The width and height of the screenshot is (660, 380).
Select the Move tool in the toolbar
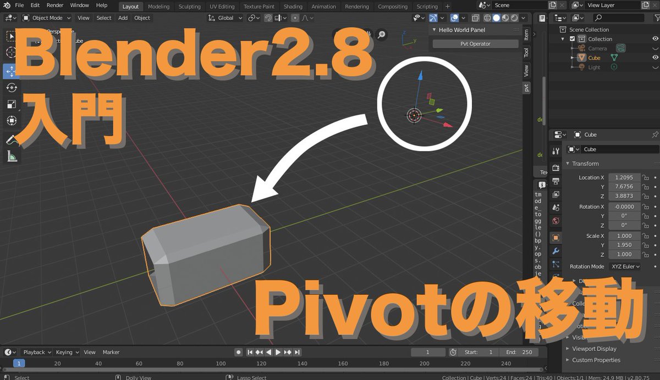point(11,71)
